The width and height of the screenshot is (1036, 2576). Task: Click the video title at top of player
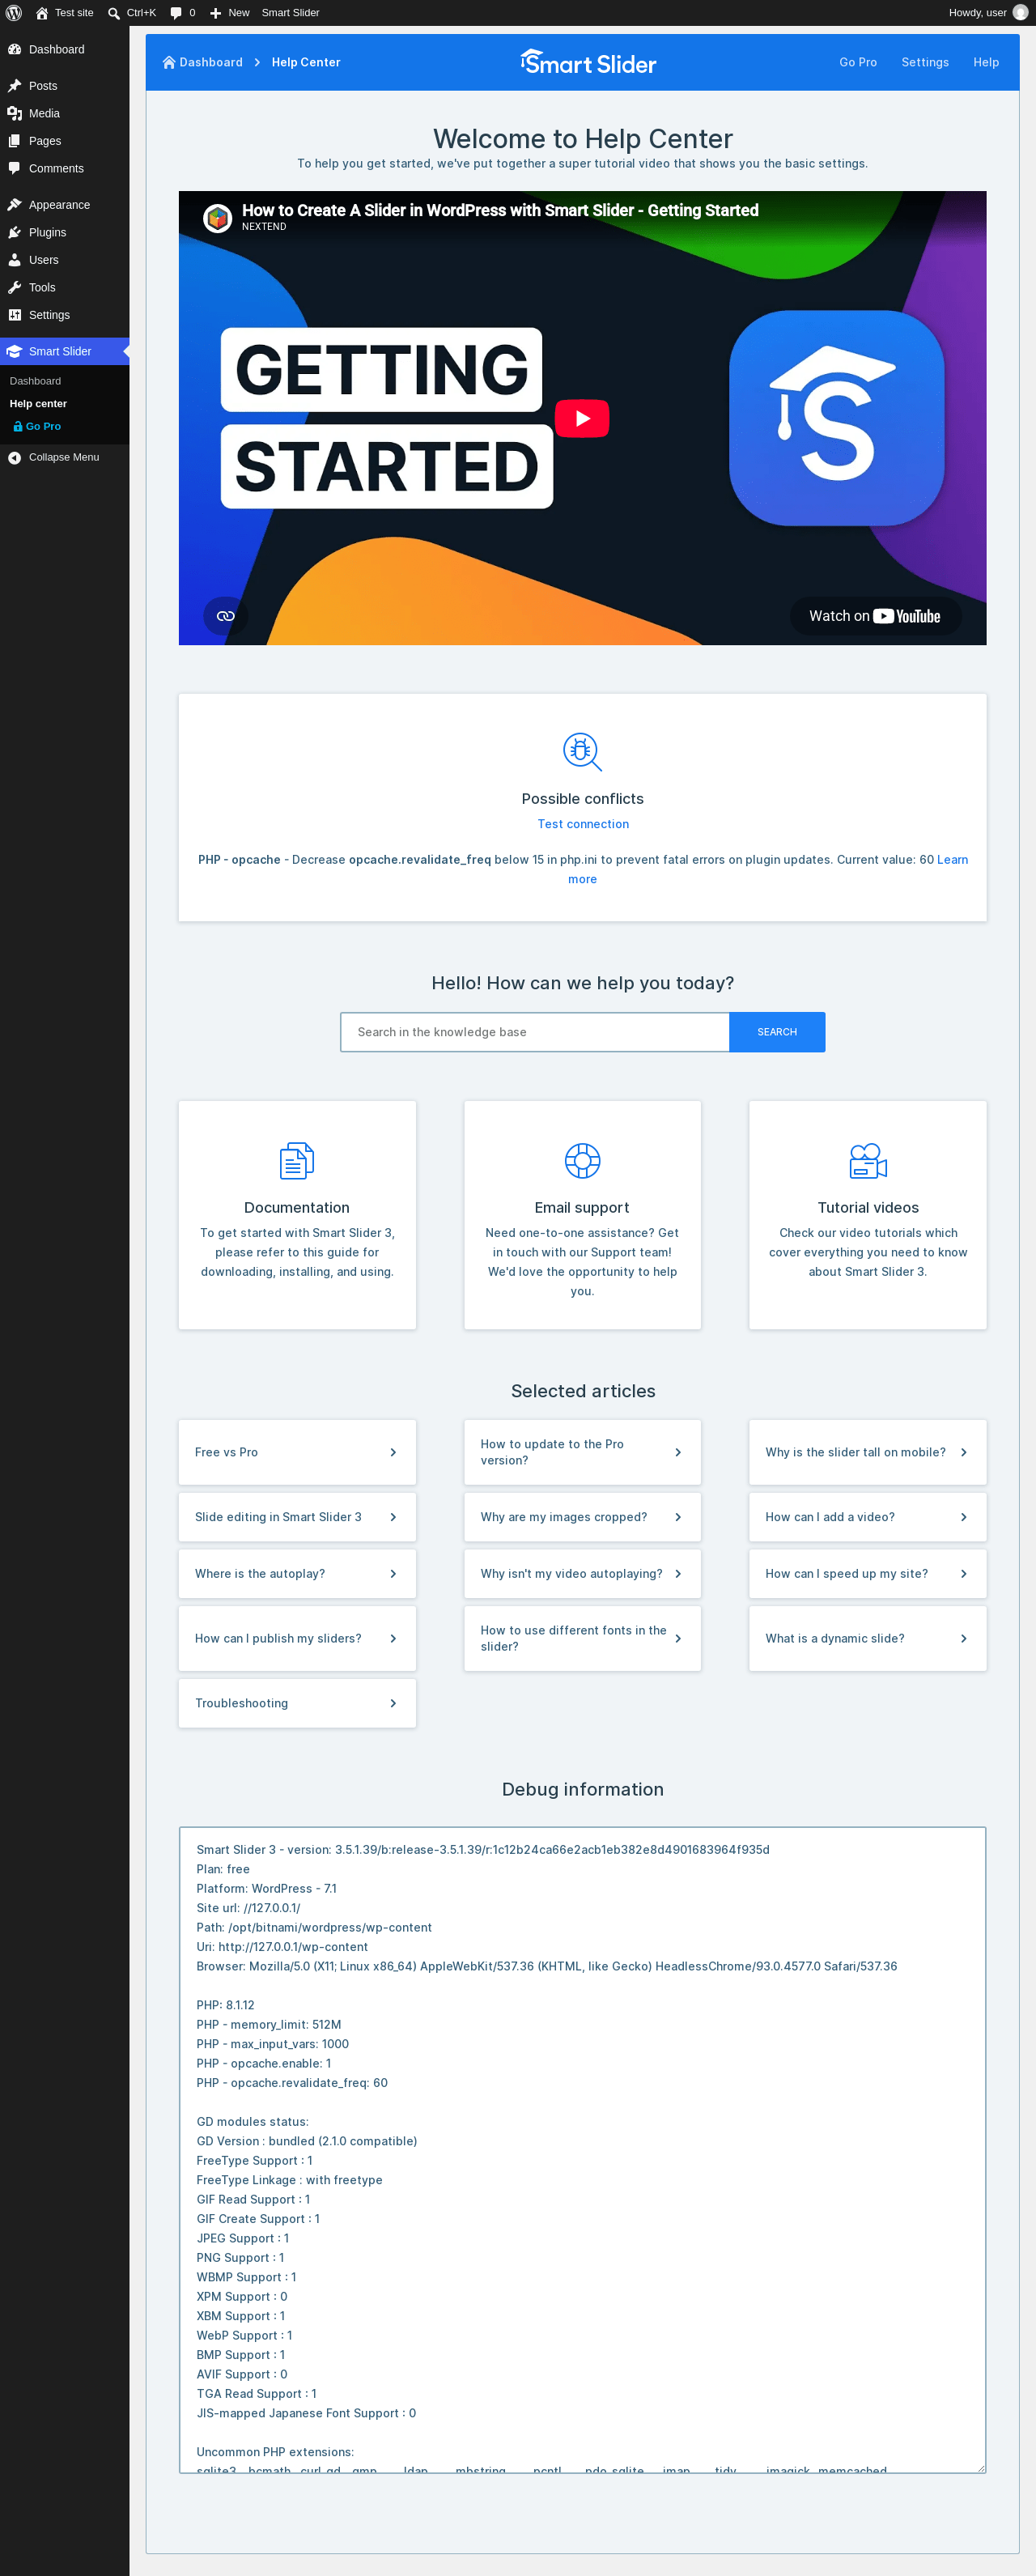pyautogui.click(x=500, y=210)
